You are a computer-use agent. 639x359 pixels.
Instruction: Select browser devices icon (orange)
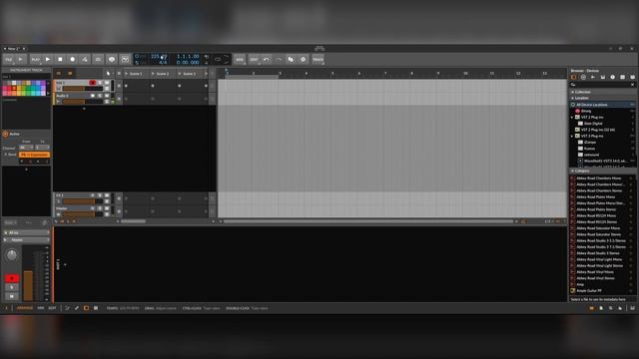click(x=573, y=77)
